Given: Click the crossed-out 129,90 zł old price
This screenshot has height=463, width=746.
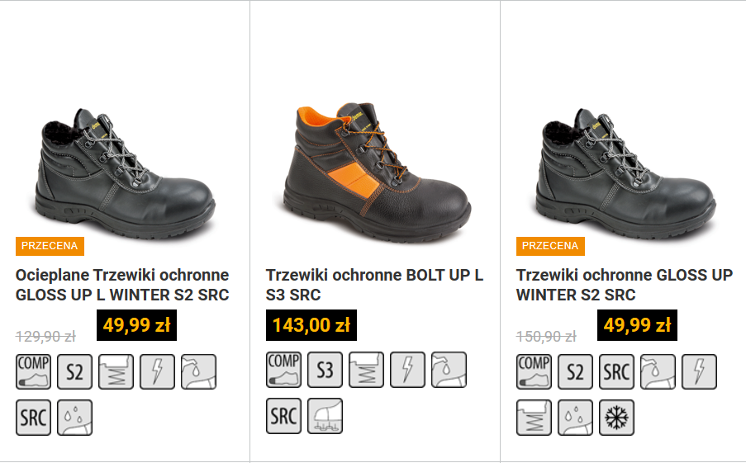Looking at the screenshot, I should pos(45,337).
